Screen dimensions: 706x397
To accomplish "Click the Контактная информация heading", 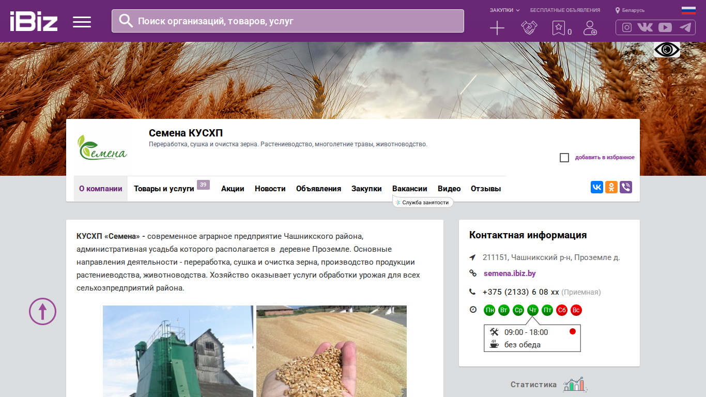I will pos(528,235).
